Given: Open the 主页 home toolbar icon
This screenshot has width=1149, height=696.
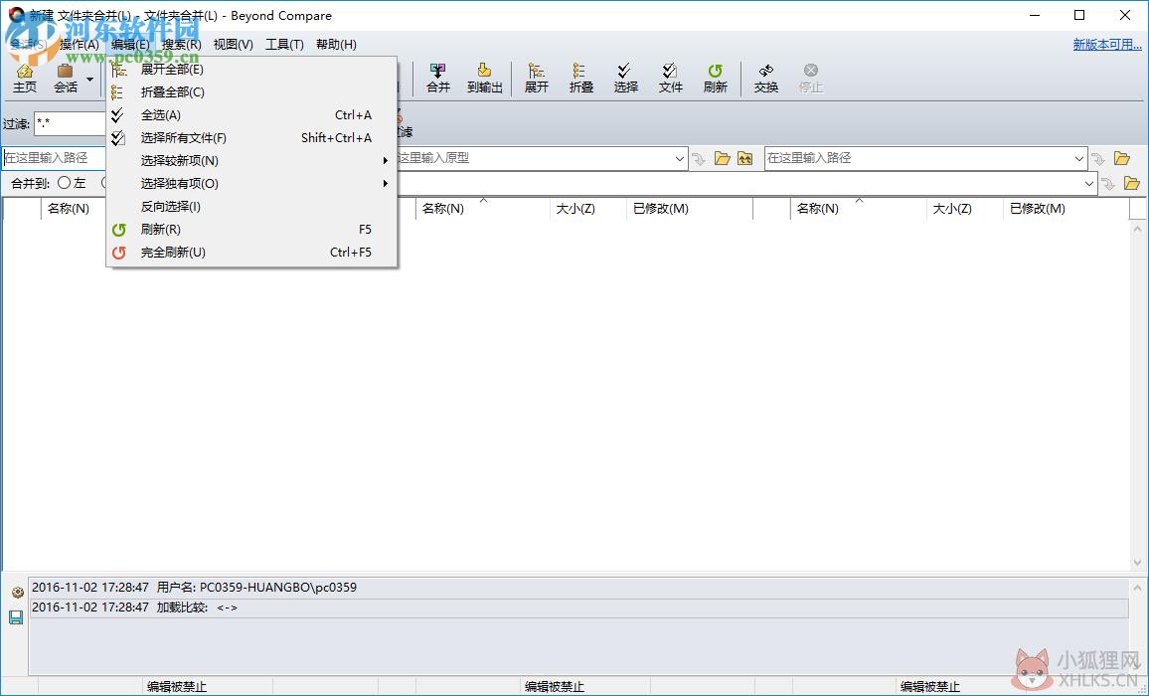Looking at the screenshot, I should [24, 79].
